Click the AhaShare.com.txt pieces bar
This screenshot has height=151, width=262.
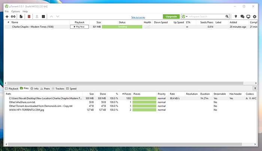click(x=144, y=102)
